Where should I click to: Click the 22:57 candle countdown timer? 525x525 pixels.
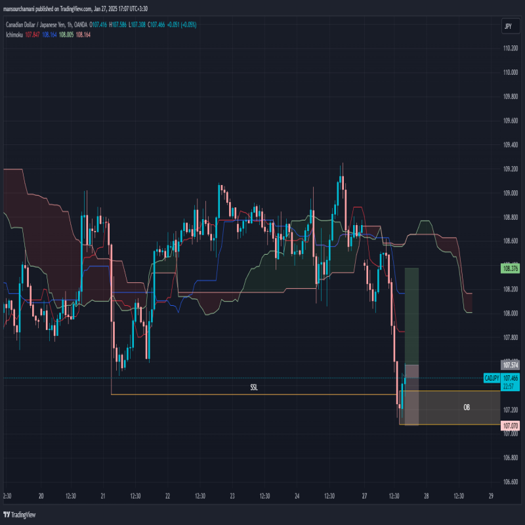(509, 387)
